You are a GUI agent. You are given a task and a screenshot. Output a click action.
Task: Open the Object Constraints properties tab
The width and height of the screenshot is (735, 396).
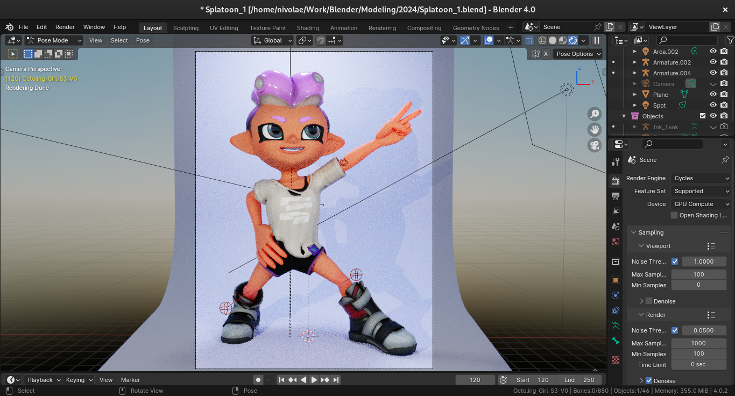point(616,310)
